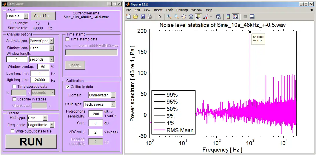
Task: Click the dock figure arrow in the menu bar
Action: click(x=312, y=10)
